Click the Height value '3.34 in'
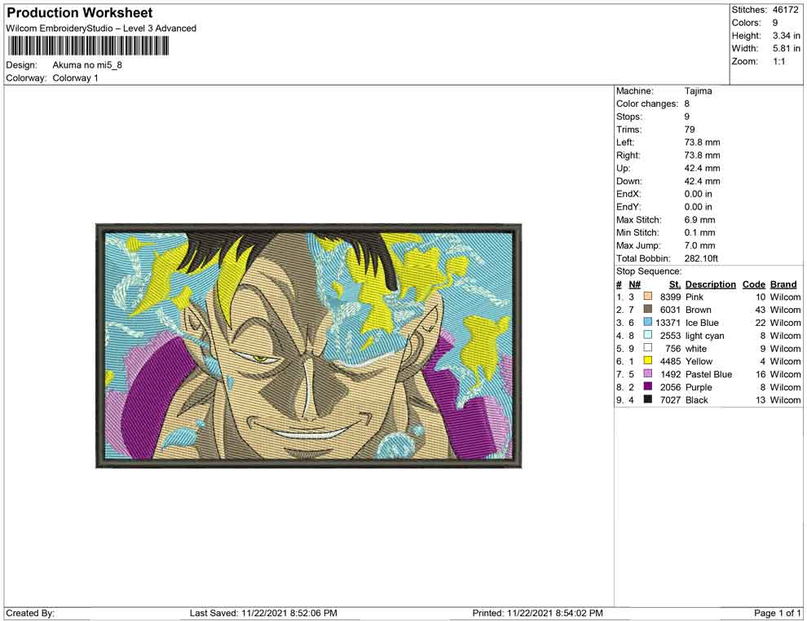The image size is (807, 621). tap(786, 36)
